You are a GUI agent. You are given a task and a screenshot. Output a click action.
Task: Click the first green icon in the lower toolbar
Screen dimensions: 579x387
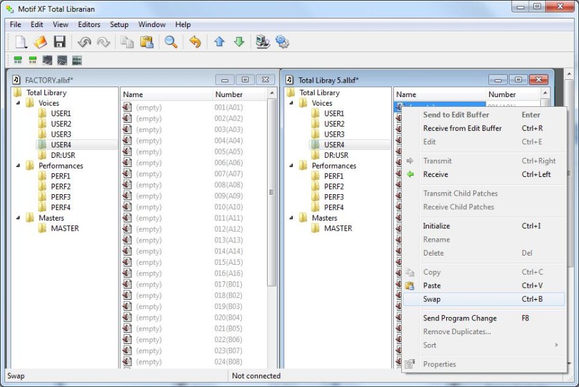coord(18,60)
